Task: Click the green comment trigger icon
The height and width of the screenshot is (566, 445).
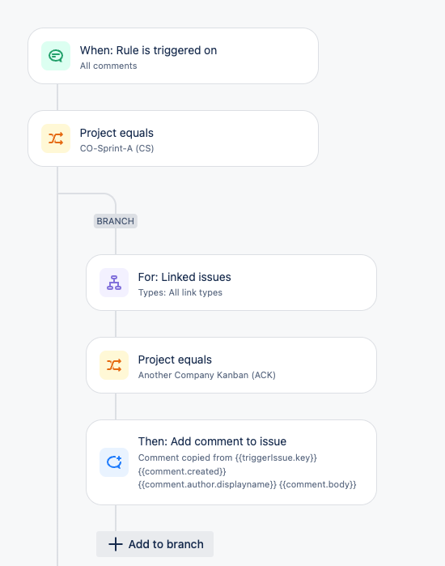Action: pyautogui.click(x=56, y=56)
